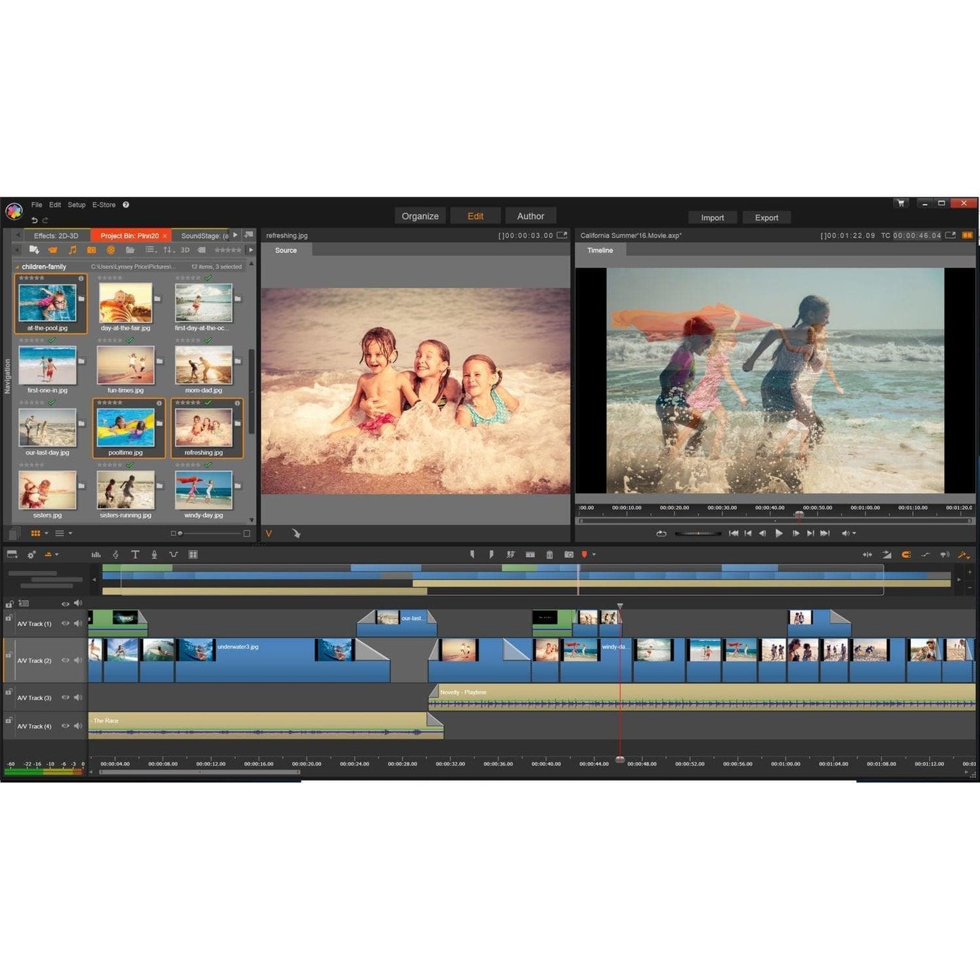Switch to the Effects: 2D-3D tab
The height and width of the screenshot is (980, 980).
(58, 235)
